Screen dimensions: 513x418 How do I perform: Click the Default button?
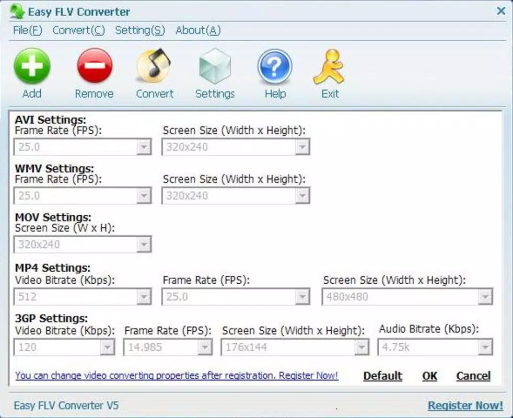pos(383,376)
